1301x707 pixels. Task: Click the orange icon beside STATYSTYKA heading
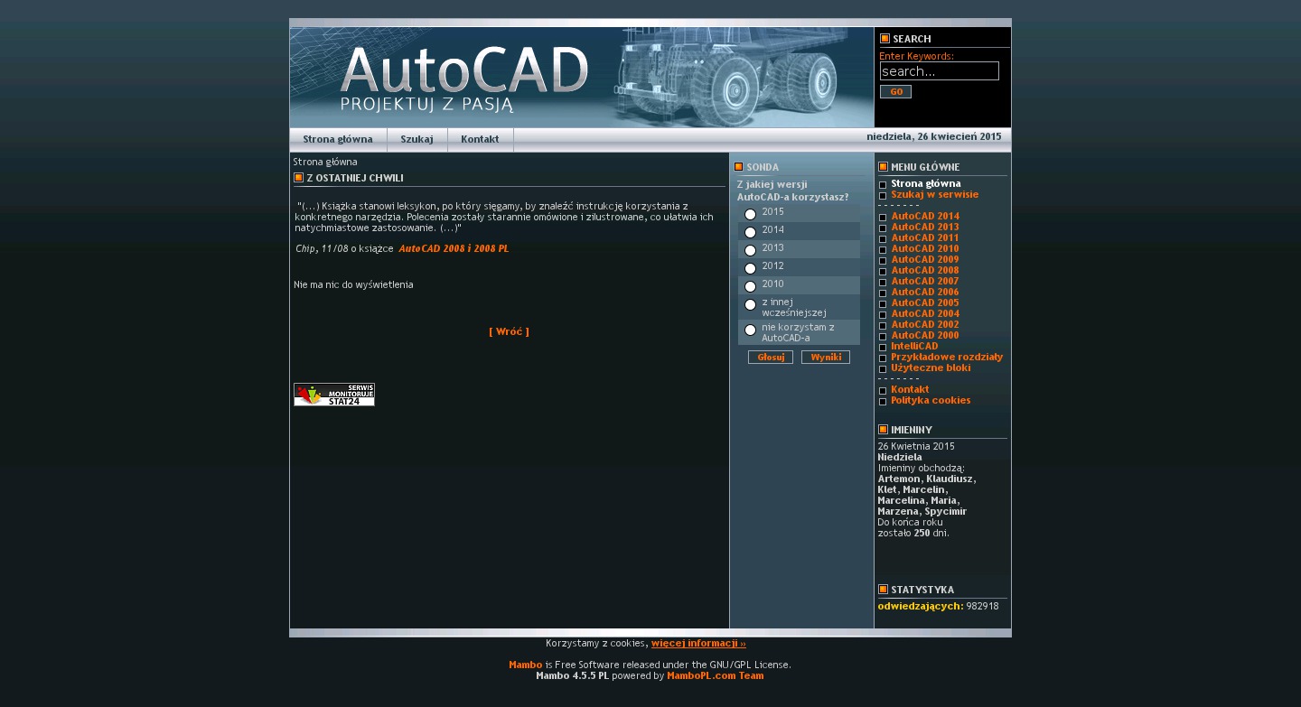(883, 590)
